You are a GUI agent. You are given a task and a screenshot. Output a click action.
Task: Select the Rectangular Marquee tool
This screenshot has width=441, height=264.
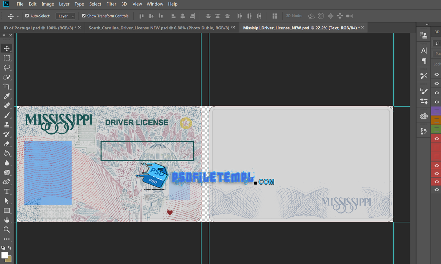[7, 58]
